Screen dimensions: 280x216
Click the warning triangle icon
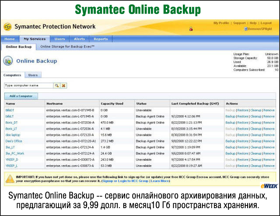click(x=10, y=179)
